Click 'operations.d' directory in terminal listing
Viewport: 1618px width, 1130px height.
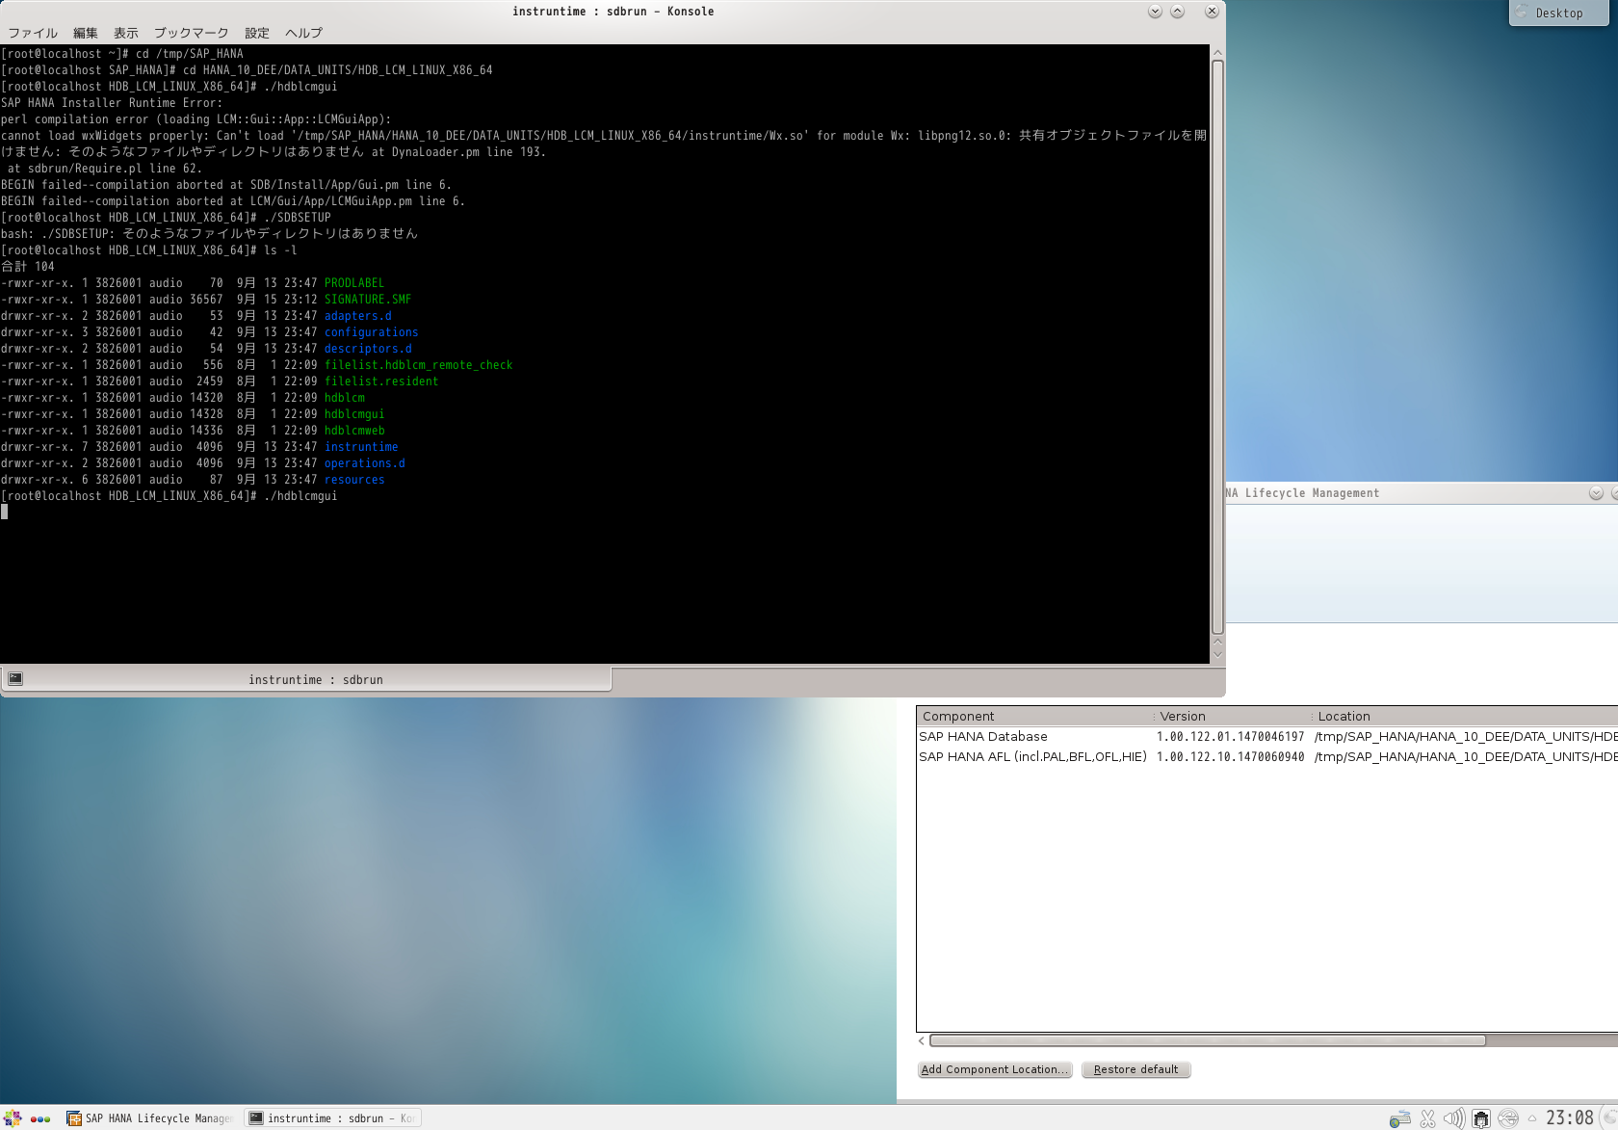[x=365, y=463]
